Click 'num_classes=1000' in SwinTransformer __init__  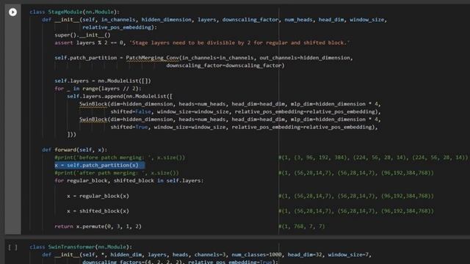(256, 254)
